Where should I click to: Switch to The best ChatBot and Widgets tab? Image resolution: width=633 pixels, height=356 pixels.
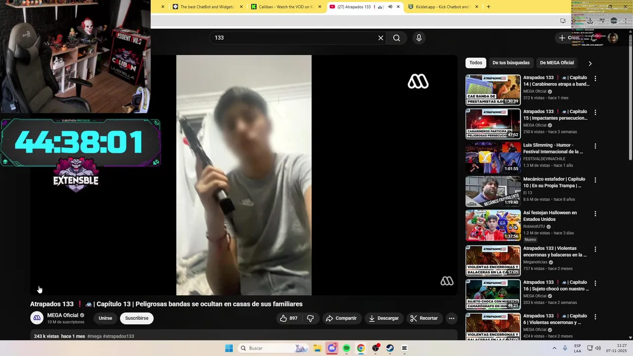pos(207,7)
